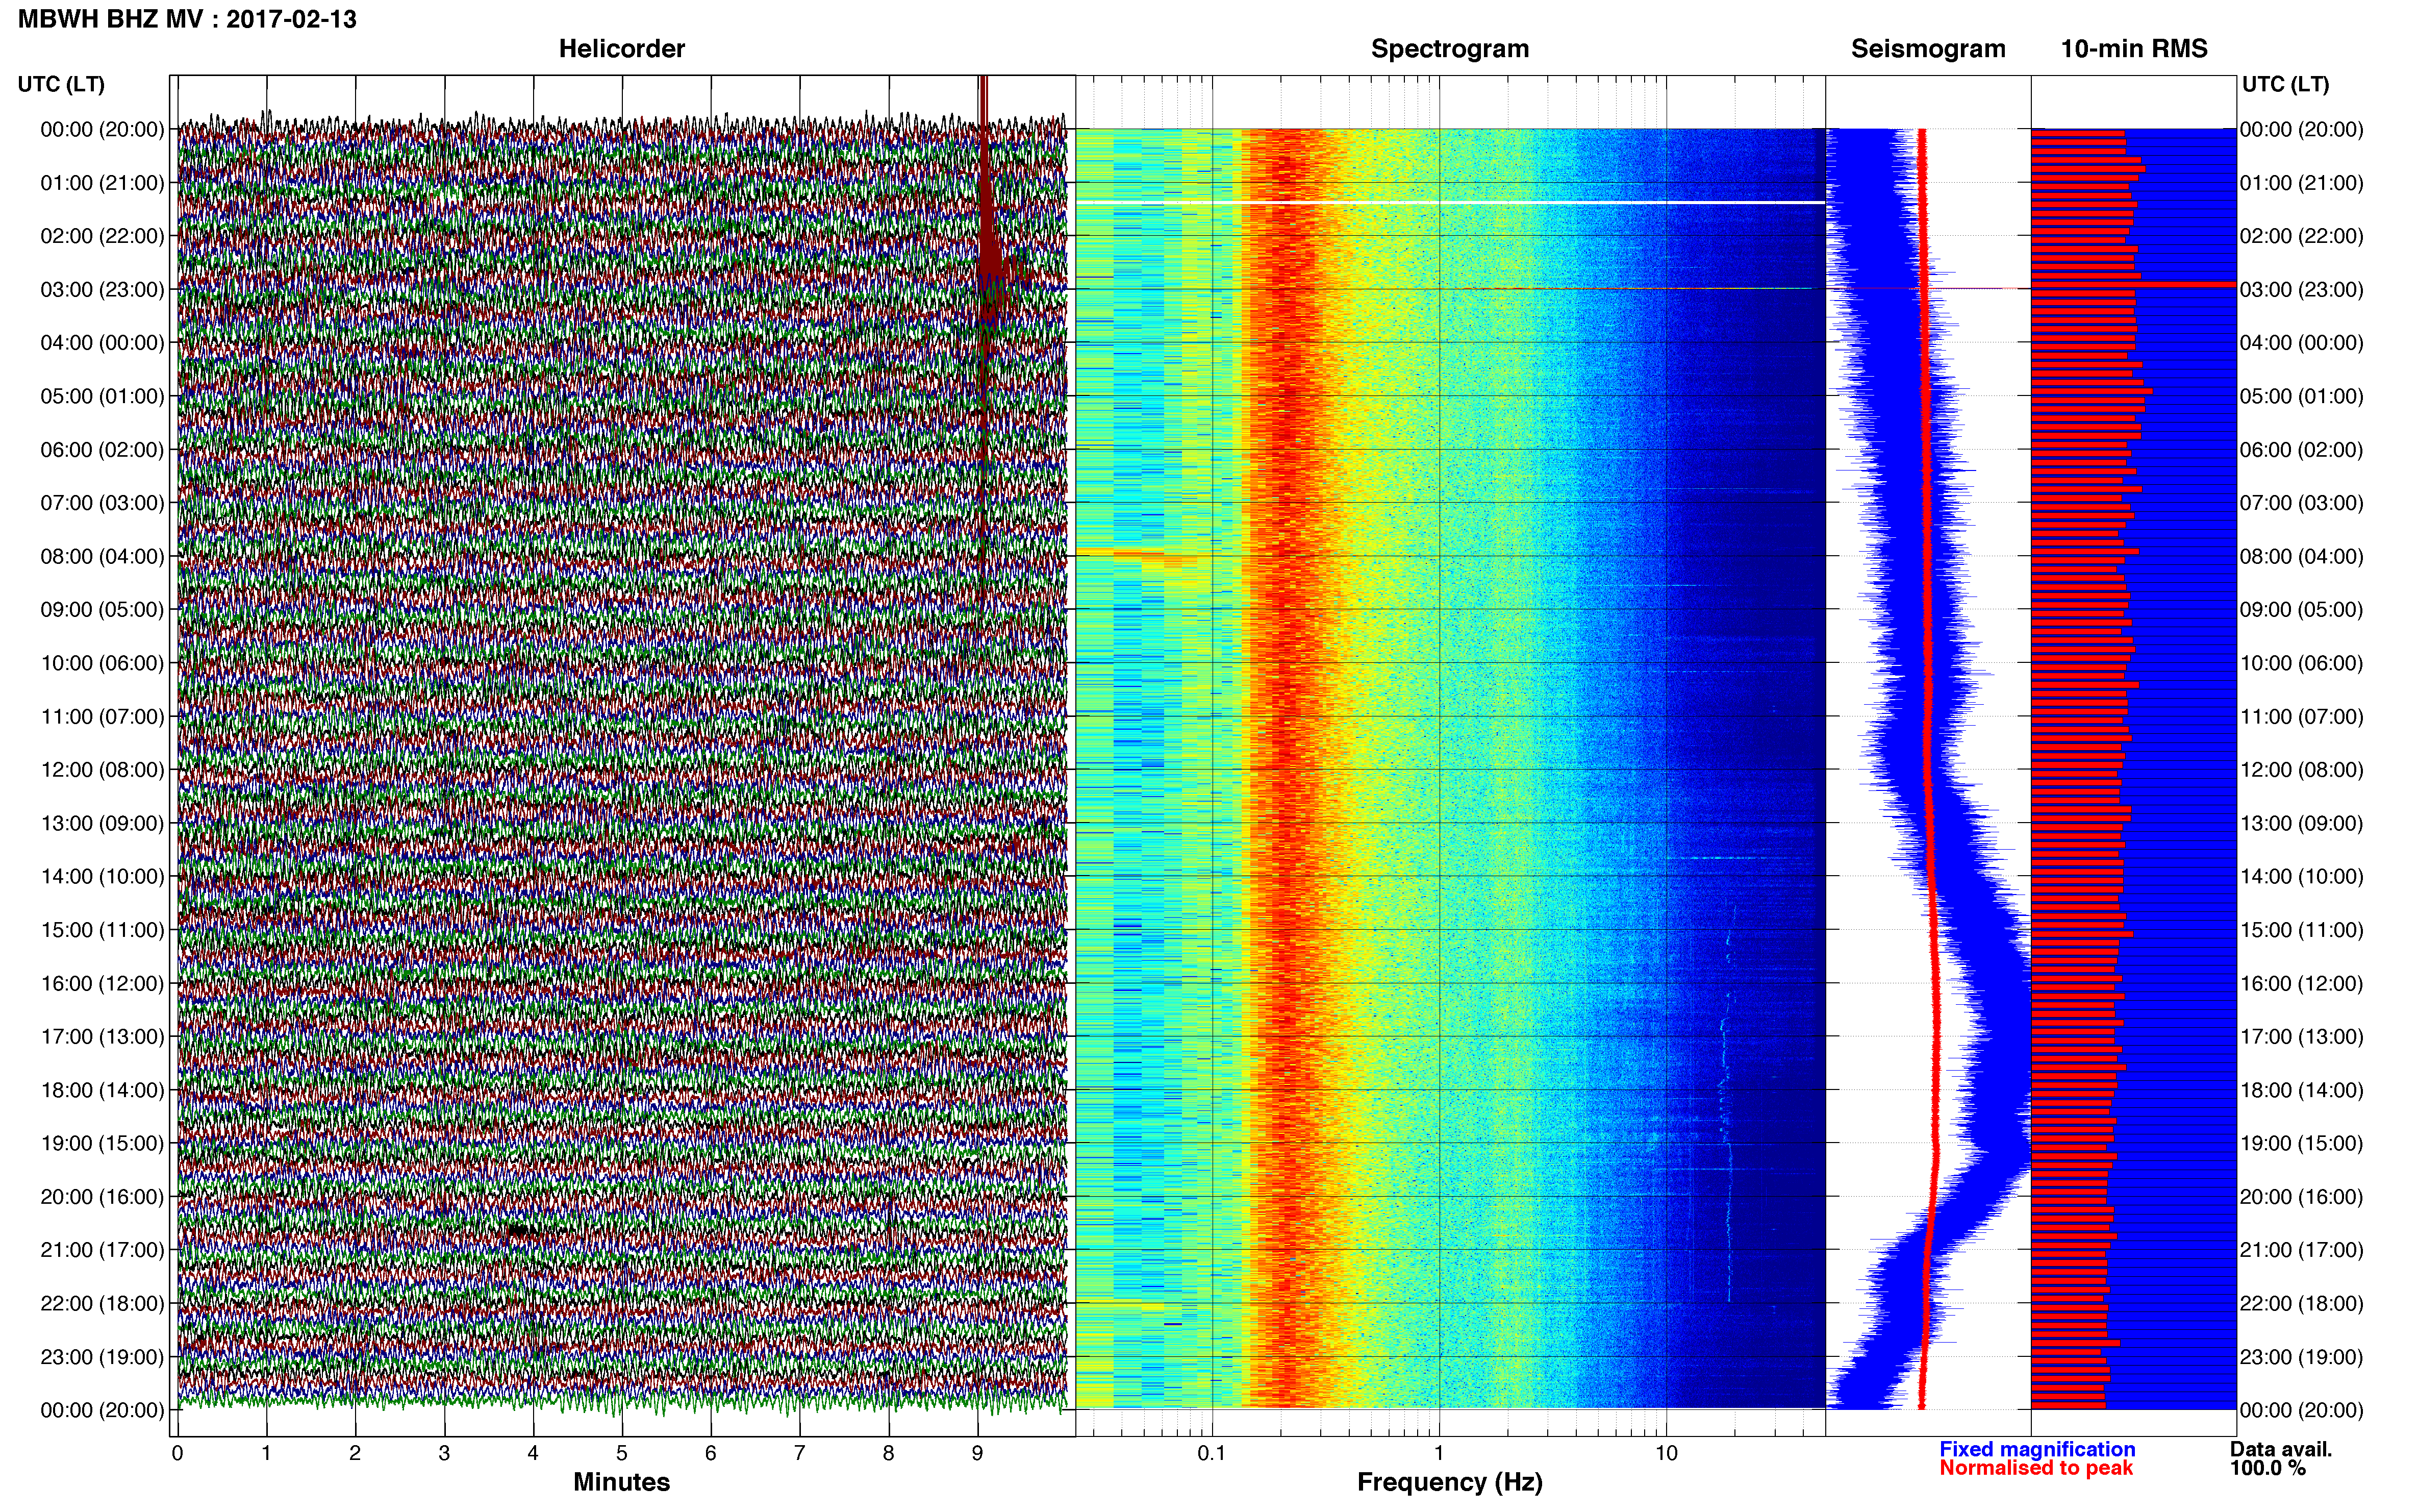The width and height of the screenshot is (2418, 1512).
Task: Select the '10-min RMS' panel heading
Action: pyautogui.click(x=2134, y=49)
